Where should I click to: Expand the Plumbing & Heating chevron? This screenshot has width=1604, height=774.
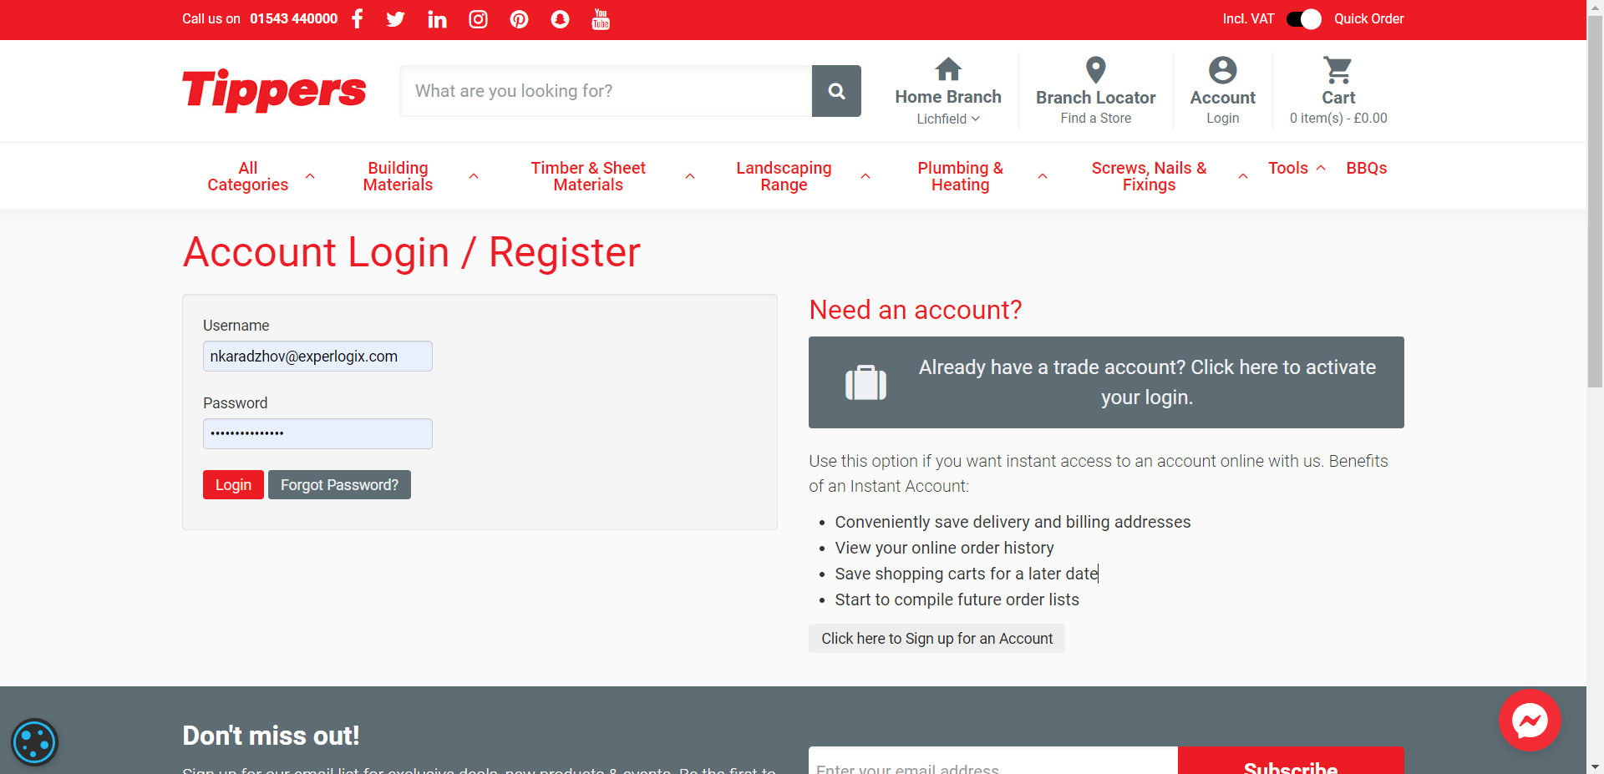click(1043, 176)
